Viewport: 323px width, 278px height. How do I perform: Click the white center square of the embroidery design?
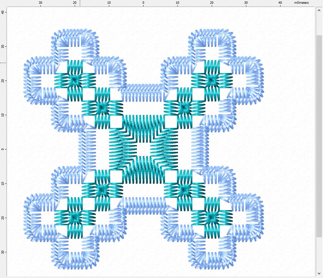(144, 149)
